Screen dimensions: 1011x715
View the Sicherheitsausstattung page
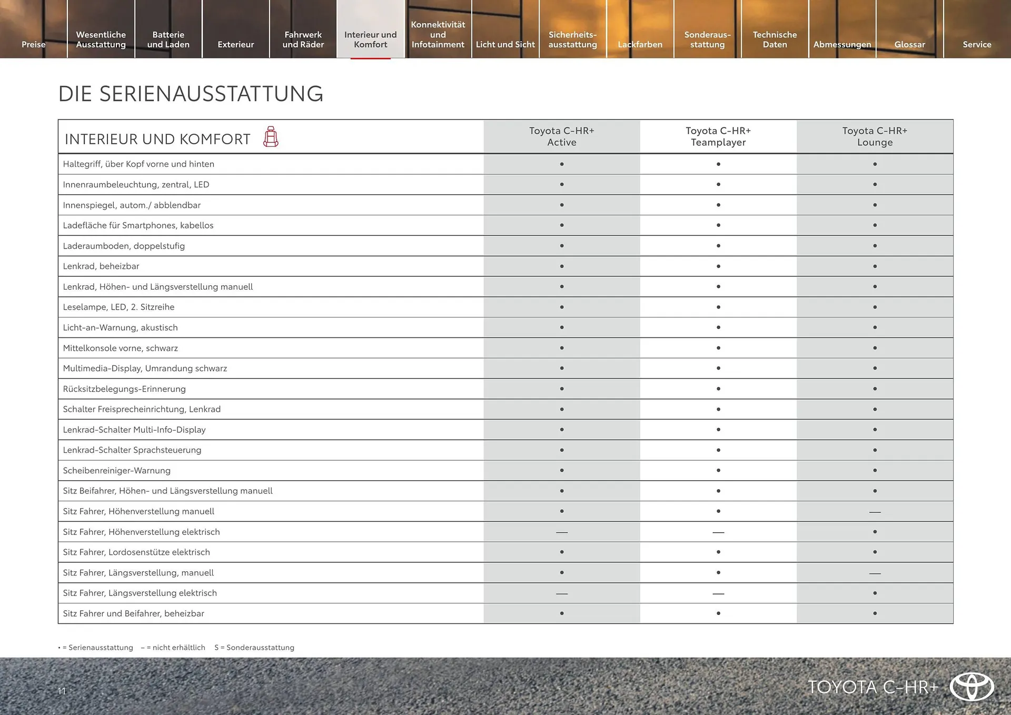pos(572,39)
